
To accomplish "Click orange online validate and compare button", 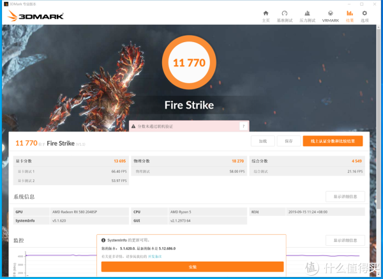I will pyautogui.click(x=333, y=141).
